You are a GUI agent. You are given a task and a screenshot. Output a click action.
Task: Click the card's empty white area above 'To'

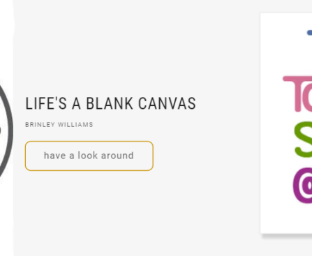coord(286,56)
